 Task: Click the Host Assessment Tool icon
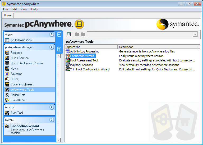68,60
